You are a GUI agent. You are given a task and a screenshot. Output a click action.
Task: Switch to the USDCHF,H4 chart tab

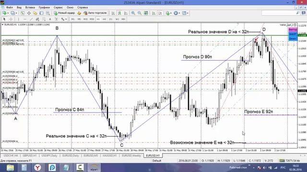pos(11,155)
